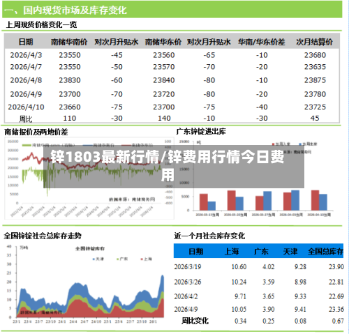The width and height of the screenshot is (349, 334).
Task: Click the weekly change 0.67
Action: coord(338,321)
